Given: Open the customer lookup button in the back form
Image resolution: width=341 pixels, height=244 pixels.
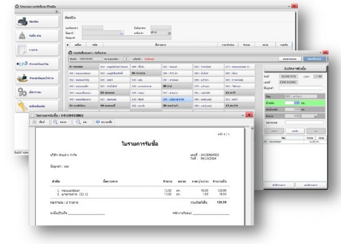Looking at the screenshot, I should tap(122, 33).
